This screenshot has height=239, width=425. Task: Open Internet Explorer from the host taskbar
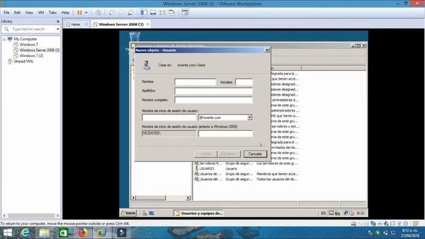pyautogui.click(x=25, y=233)
